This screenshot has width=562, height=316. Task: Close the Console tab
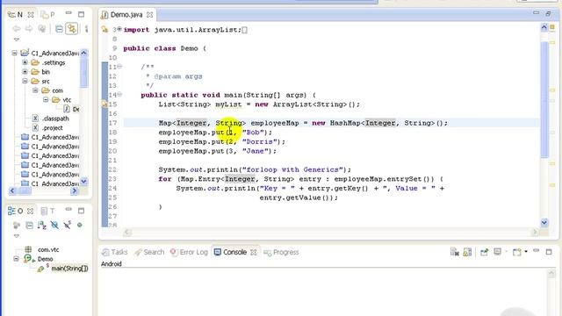tap(254, 252)
